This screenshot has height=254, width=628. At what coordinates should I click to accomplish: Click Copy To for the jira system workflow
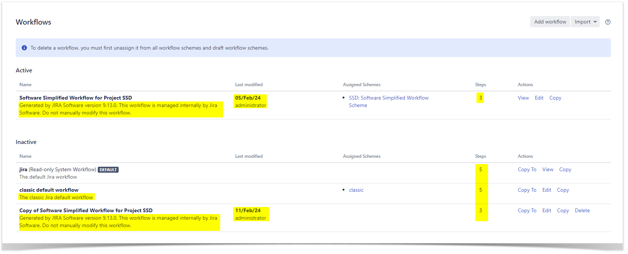(527, 170)
